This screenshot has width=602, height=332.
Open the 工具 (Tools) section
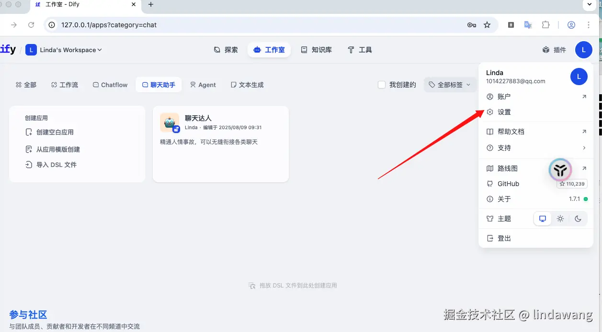tap(360, 49)
